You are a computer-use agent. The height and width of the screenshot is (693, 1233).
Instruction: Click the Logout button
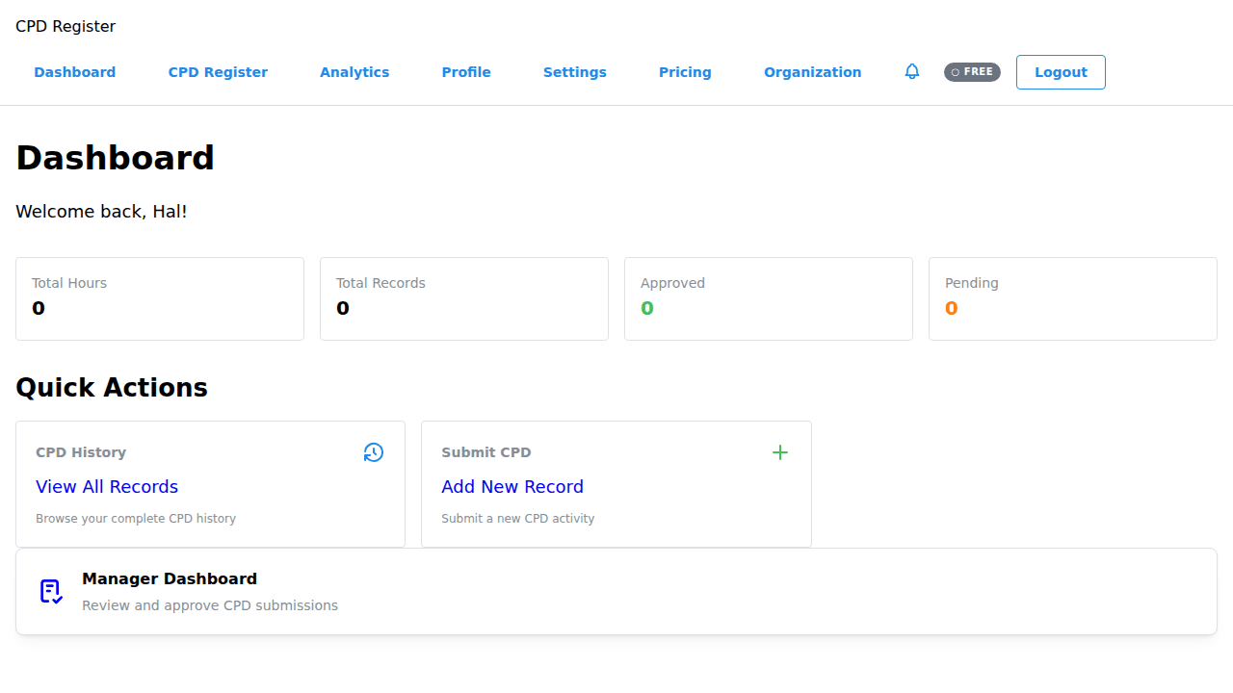1061,72
